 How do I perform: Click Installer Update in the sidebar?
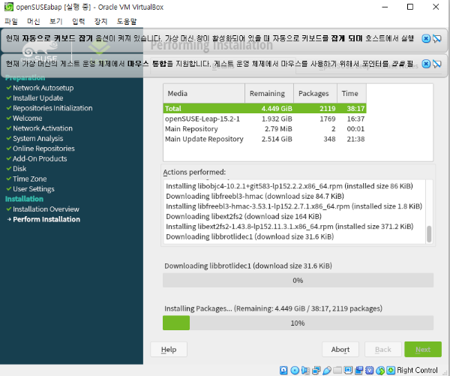(38, 98)
